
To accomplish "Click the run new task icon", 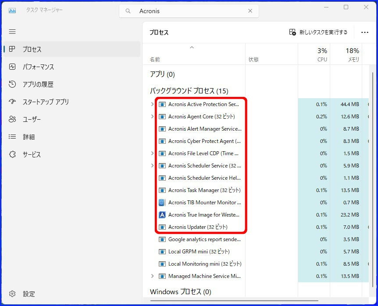I will [292, 32].
